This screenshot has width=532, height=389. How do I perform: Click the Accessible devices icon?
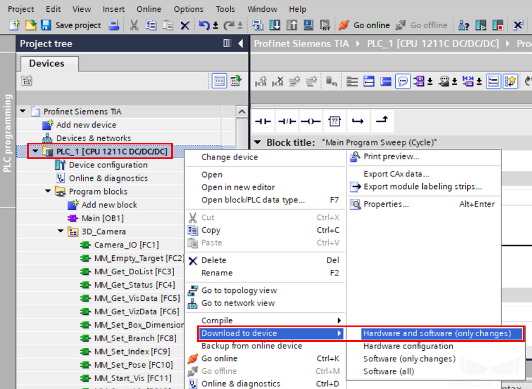tap(463, 25)
